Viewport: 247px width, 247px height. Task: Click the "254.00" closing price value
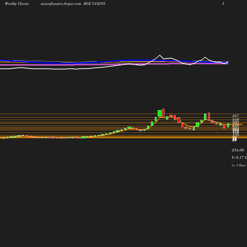tap(238, 150)
